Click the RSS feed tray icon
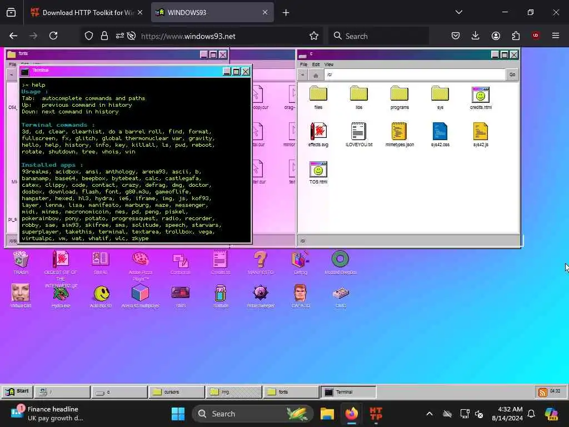Viewport: 569px width, 427px height. pos(542,392)
